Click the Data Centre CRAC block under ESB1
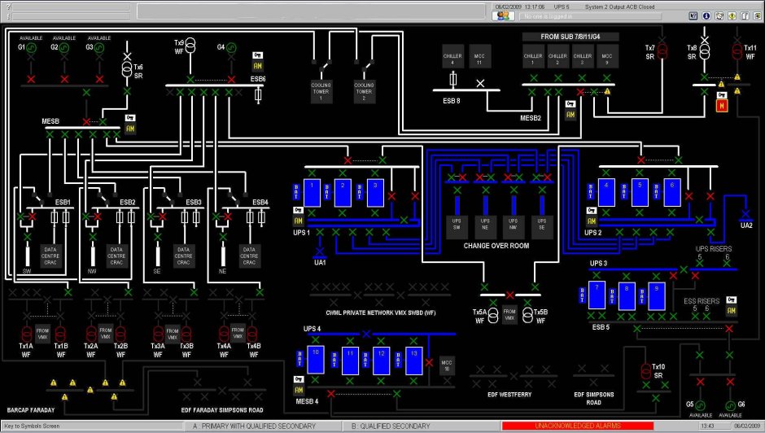This screenshot has height=433, width=765. point(50,256)
